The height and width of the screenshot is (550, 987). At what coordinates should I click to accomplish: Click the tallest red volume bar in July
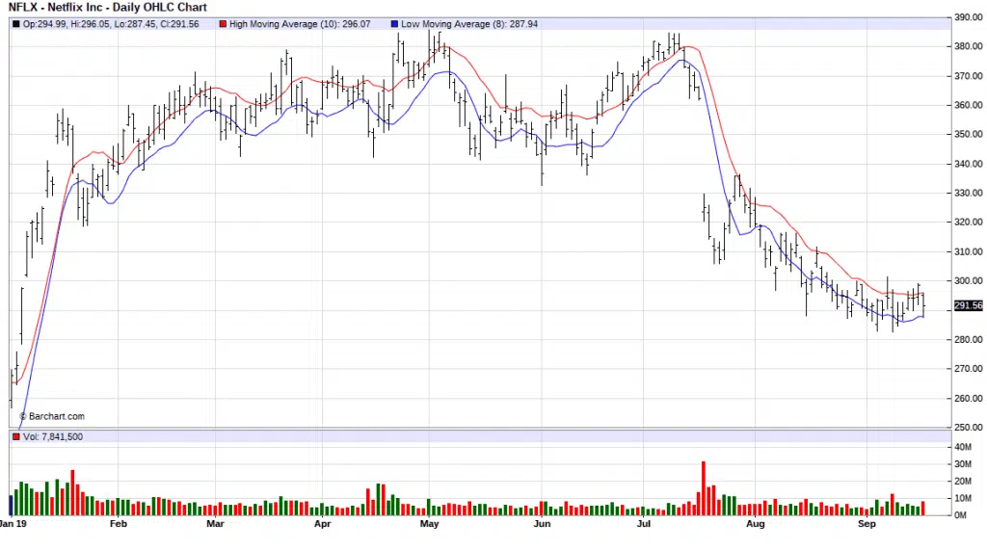point(704,488)
